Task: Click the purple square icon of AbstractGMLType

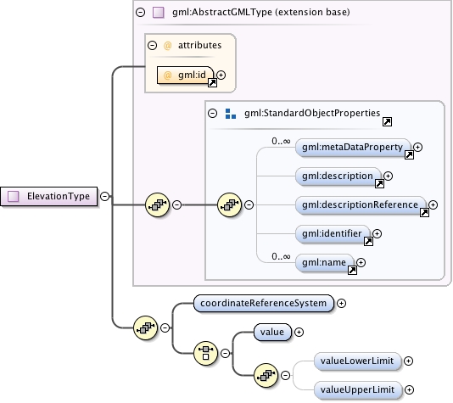Action: point(159,13)
